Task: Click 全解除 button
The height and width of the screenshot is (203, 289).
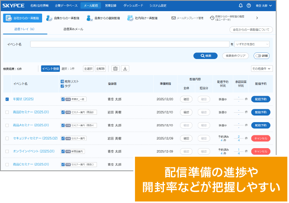Action: tap(100, 69)
